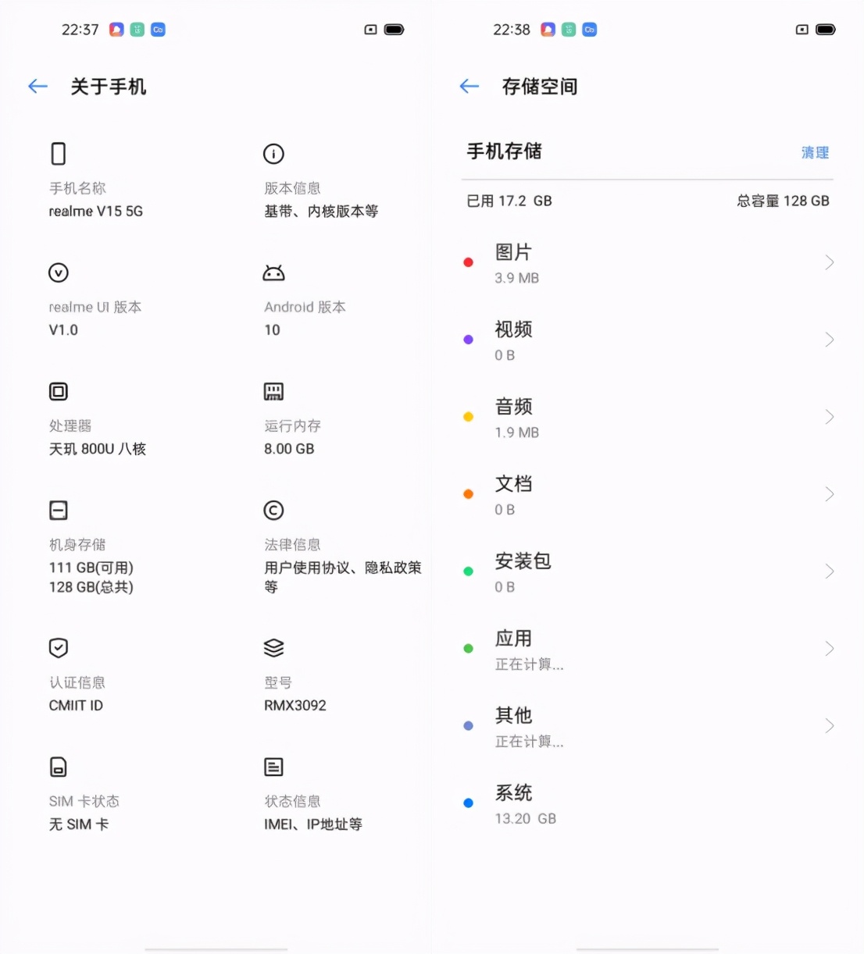864x954 pixels.
Task: Tap the 手机名称 phone icon
Action: (x=59, y=154)
